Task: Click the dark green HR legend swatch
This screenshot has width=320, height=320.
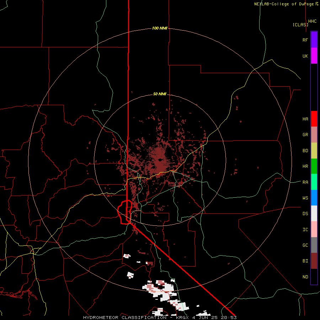Action: coord(314,166)
